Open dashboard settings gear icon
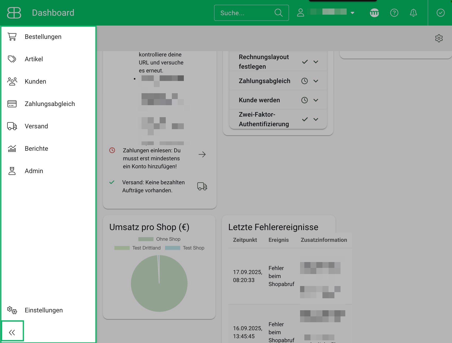The width and height of the screenshot is (452, 343). (439, 38)
